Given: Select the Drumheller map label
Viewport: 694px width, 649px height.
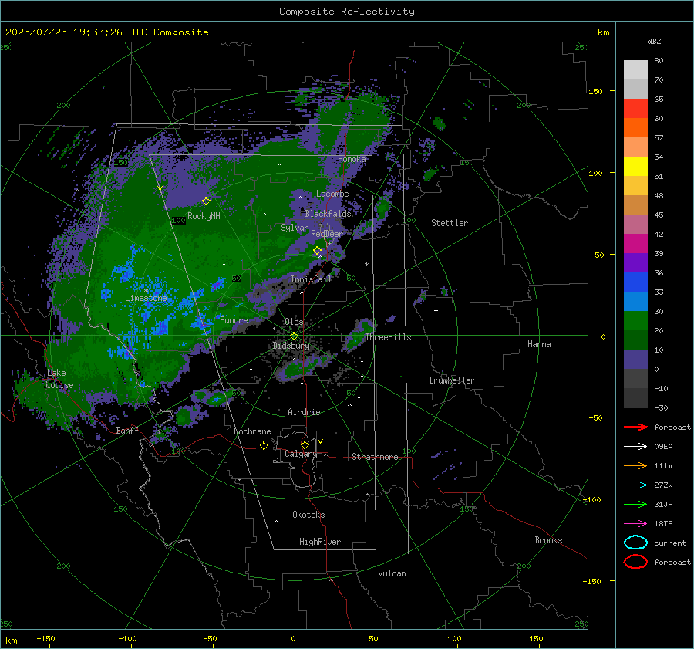Looking at the screenshot, I should (452, 380).
